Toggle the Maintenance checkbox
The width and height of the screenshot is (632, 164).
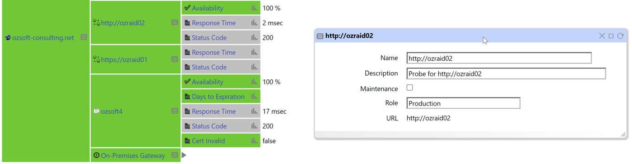[x=409, y=88]
